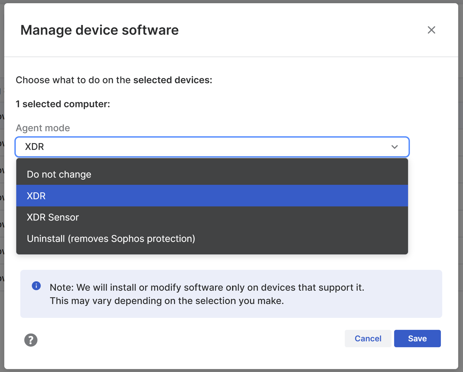Image resolution: width=463 pixels, height=372 pixels.
Task: Click the XDR value shown in the combo box
Action: (x=35, y=147)
